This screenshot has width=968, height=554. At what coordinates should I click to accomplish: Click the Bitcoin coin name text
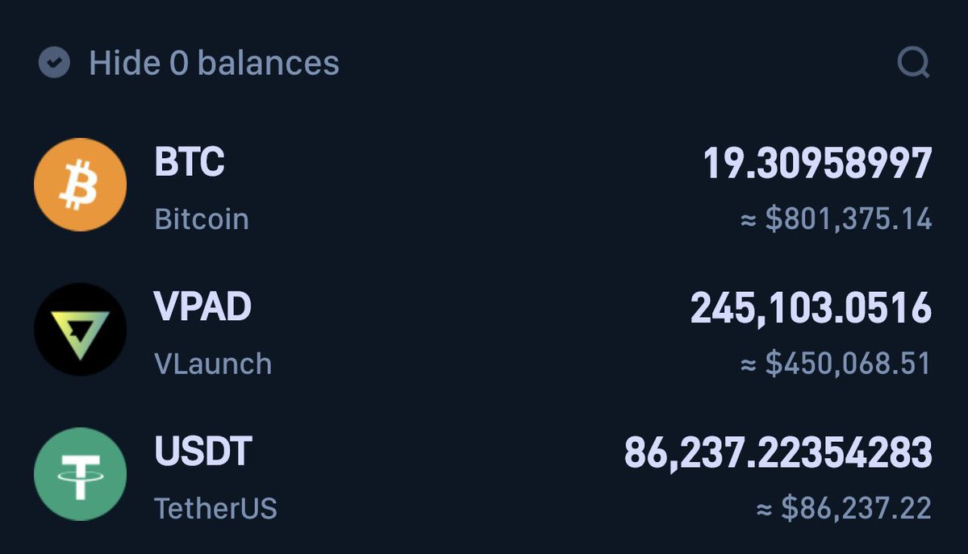pyautogui.click(x=202, y=219)
